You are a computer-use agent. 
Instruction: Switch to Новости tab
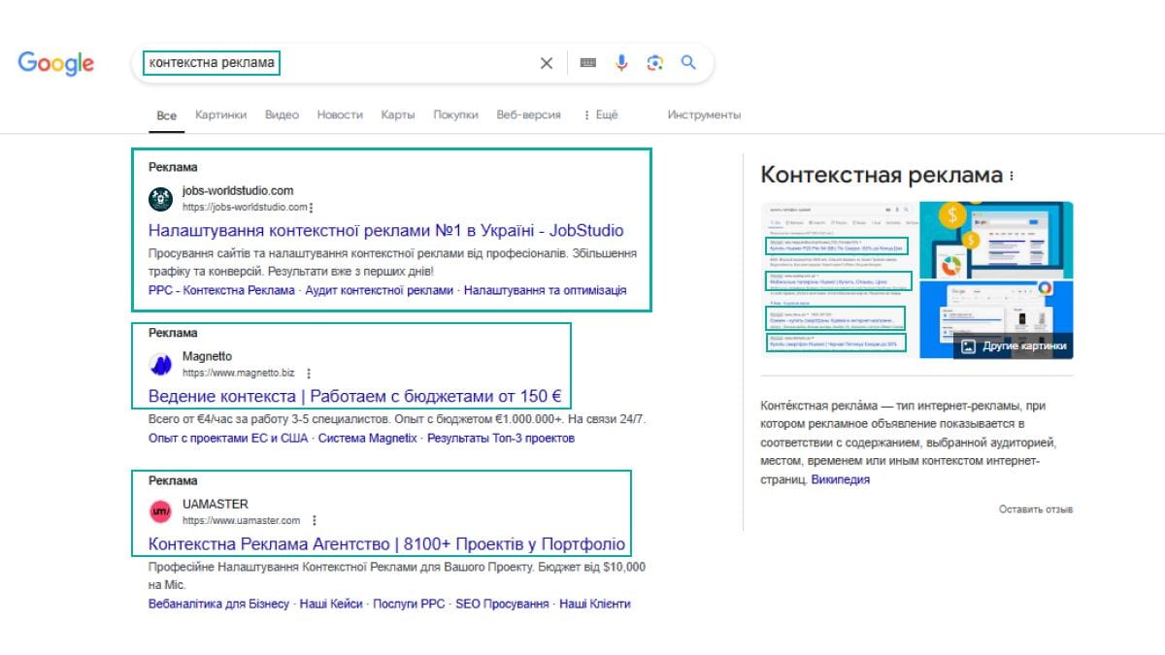(340, 115)
